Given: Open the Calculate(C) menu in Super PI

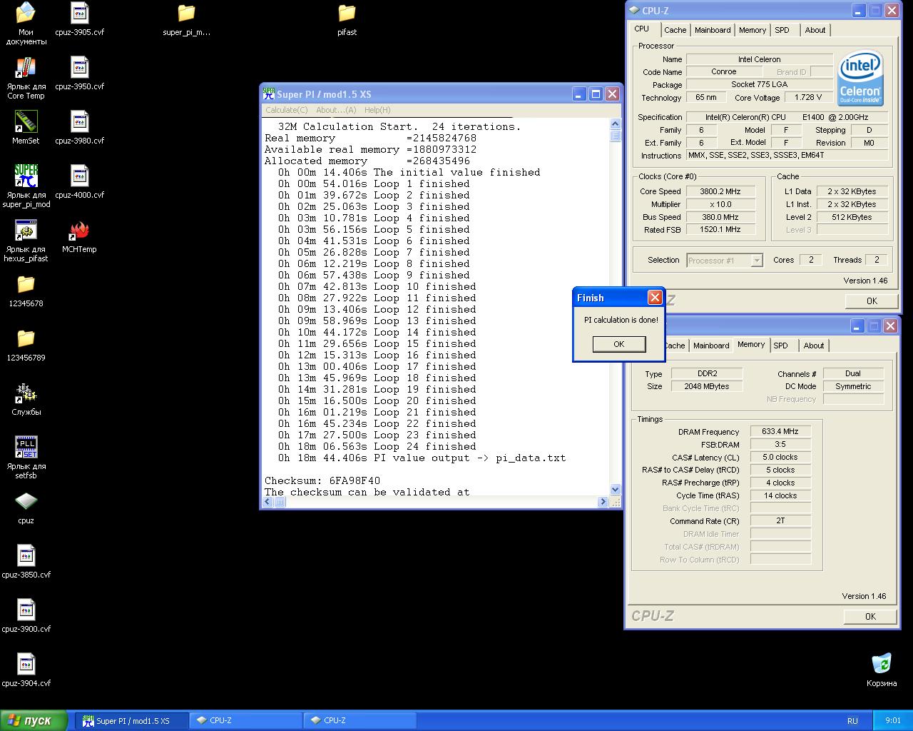Looking at the screenshot, I should 287,110.
